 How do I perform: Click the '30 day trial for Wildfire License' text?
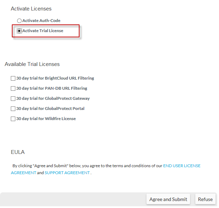46,118
